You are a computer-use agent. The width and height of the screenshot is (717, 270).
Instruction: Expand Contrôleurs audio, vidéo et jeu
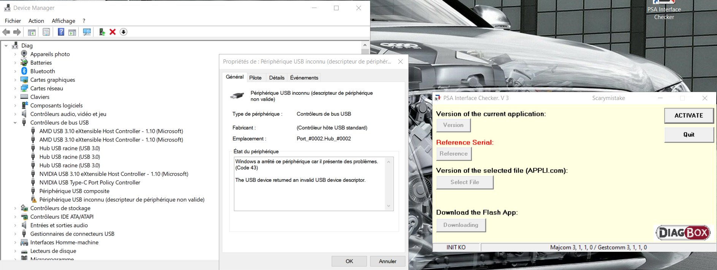point(15,114)
